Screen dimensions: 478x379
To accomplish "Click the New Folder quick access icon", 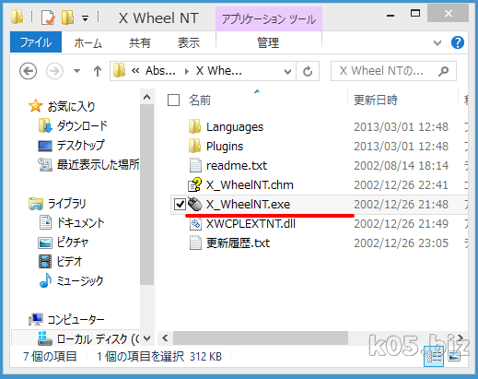I will pos(67,18).
